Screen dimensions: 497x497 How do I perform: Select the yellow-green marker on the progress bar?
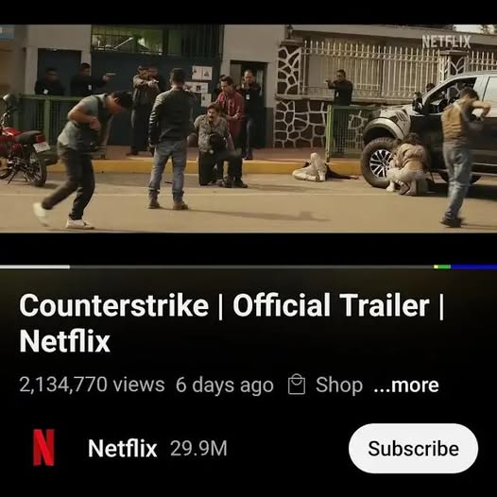pos(442,266)
